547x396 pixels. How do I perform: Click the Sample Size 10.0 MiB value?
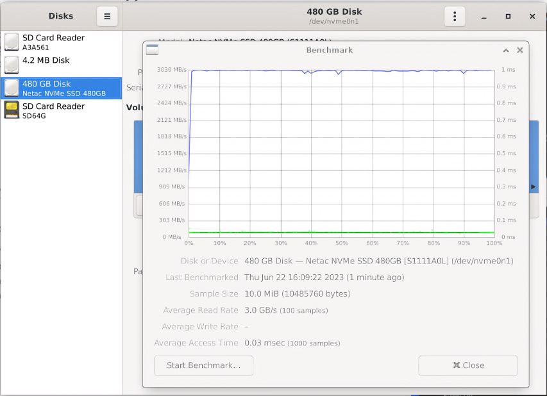coord(297,293)
